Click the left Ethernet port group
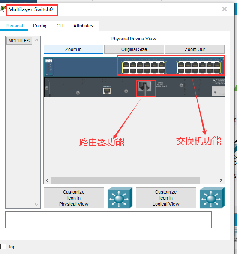The height and width of the screenshot is (254, 237). coord(144,67)
